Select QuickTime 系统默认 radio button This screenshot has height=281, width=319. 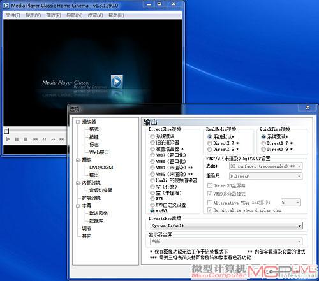(x=263, y=136)
